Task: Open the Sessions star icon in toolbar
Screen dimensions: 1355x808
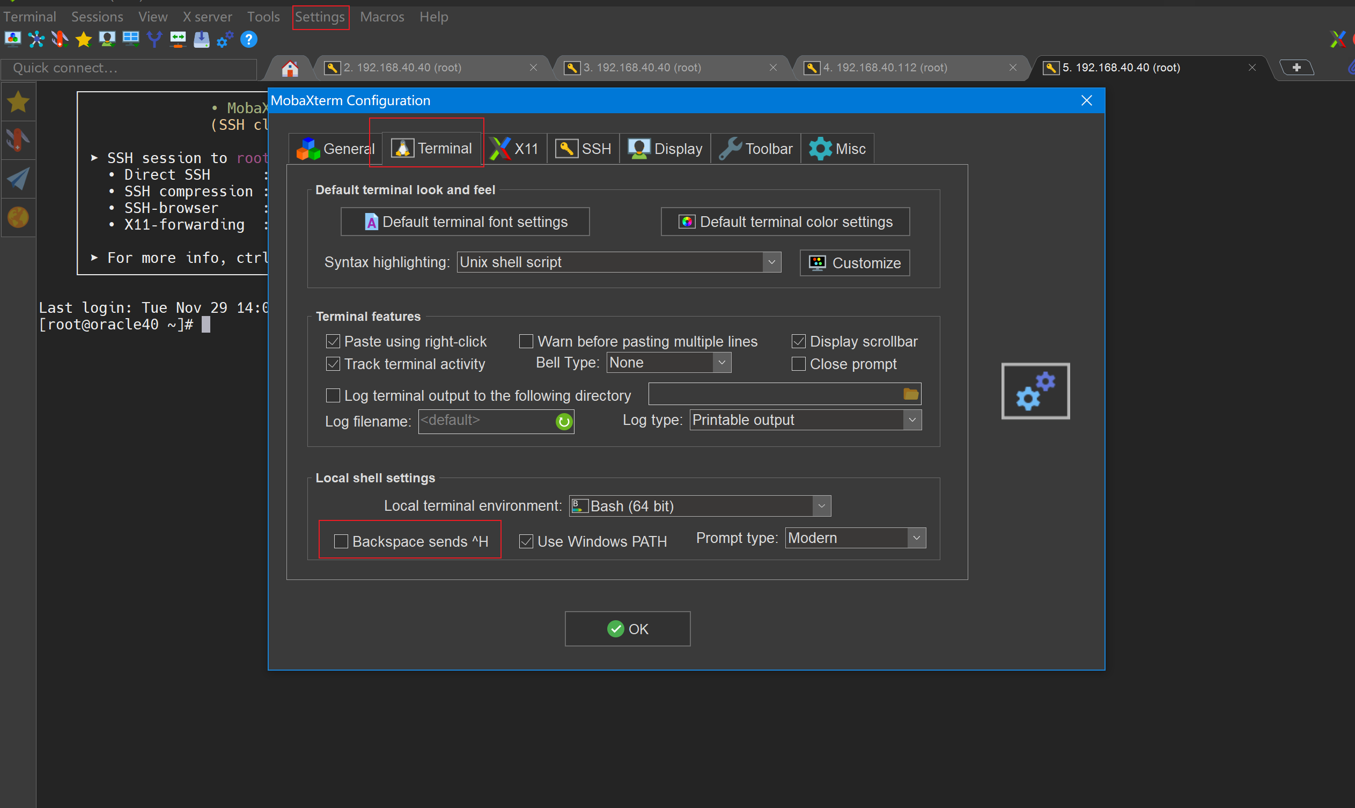Action: tap(84, 39)
